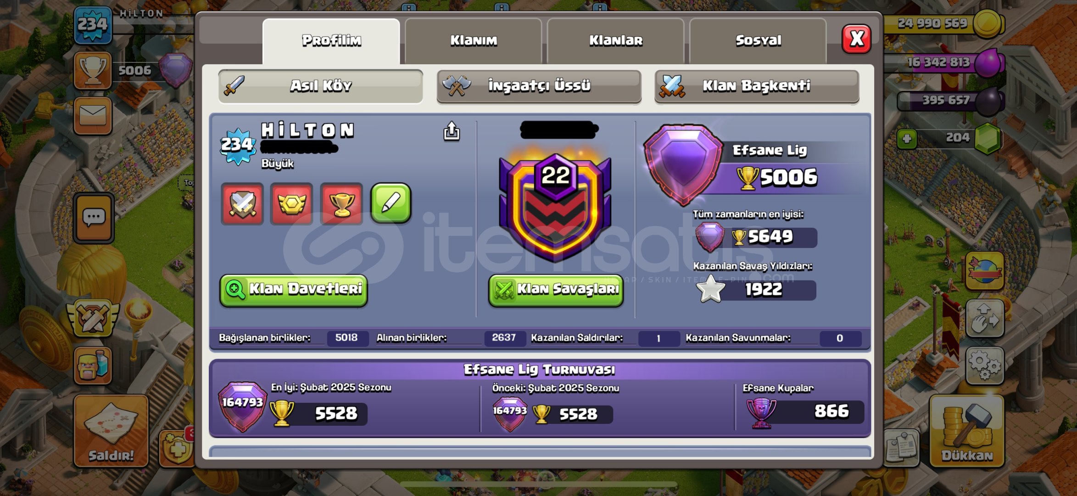Image resolution: width=1077 pixels, height=496 pixels.
Task: Open the chat speech bubble icon
Action: click(94, 218)
